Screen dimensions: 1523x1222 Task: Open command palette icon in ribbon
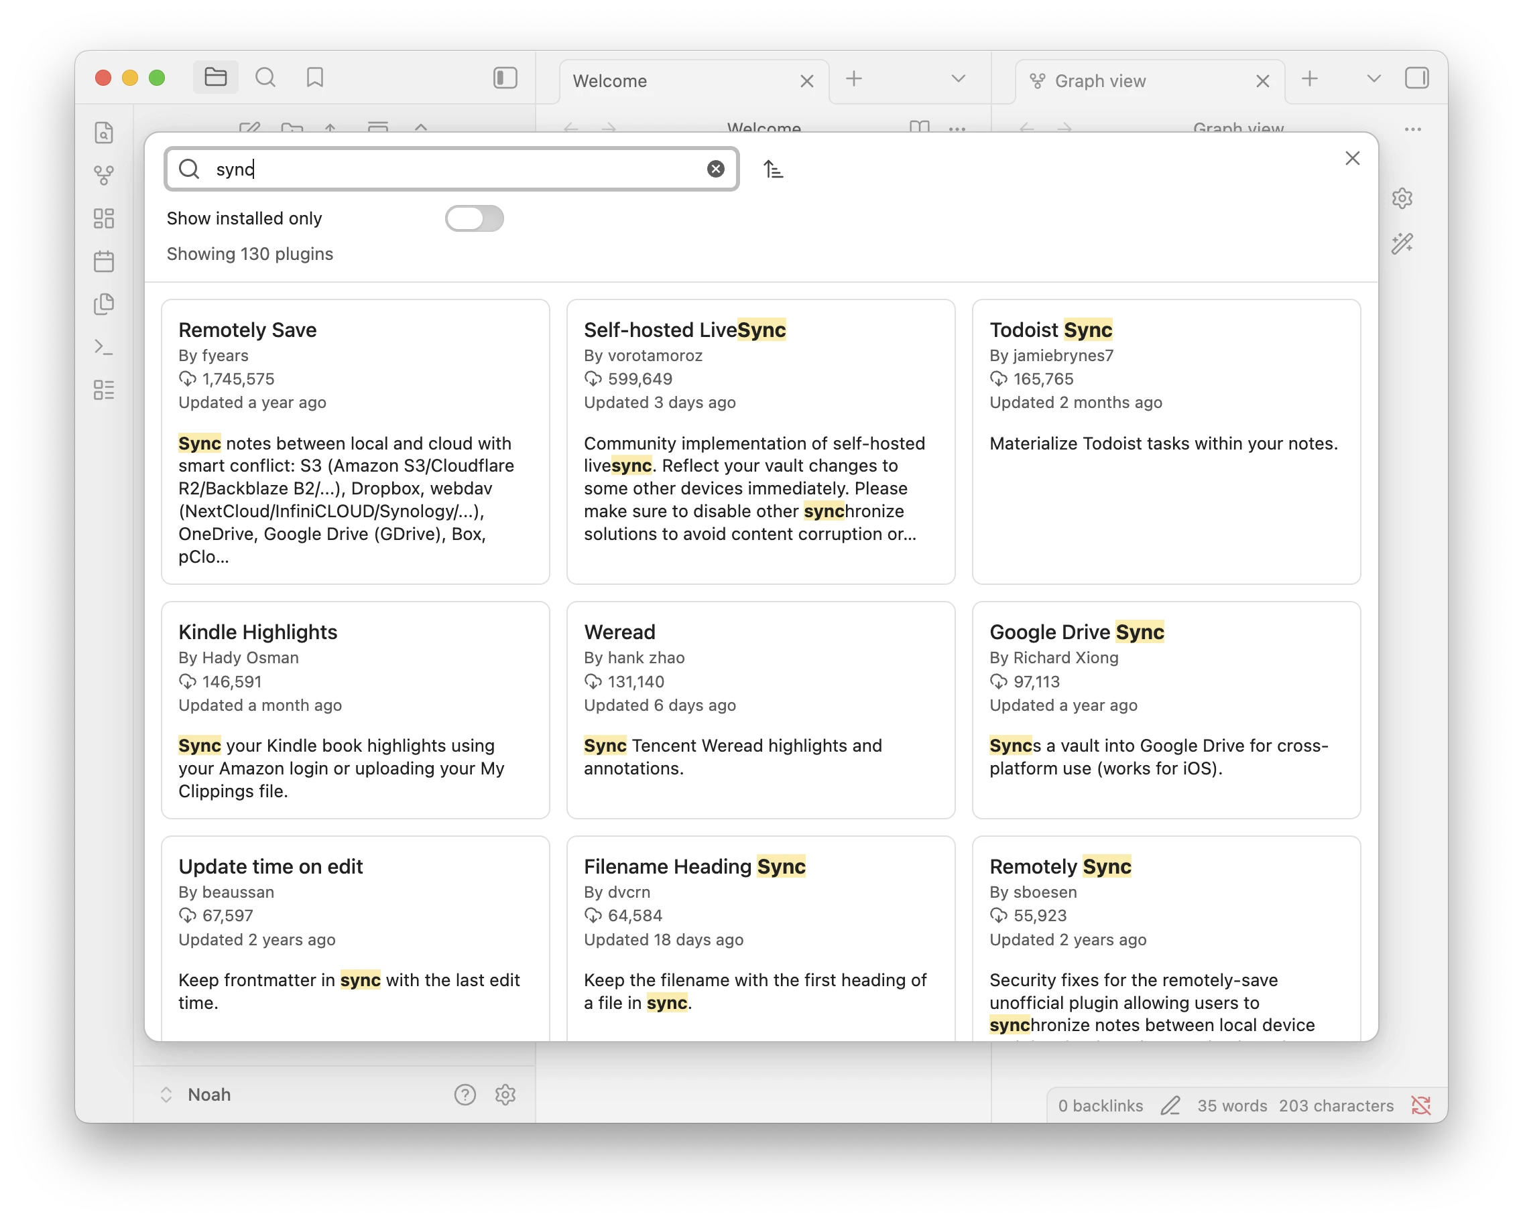point(104,347)
